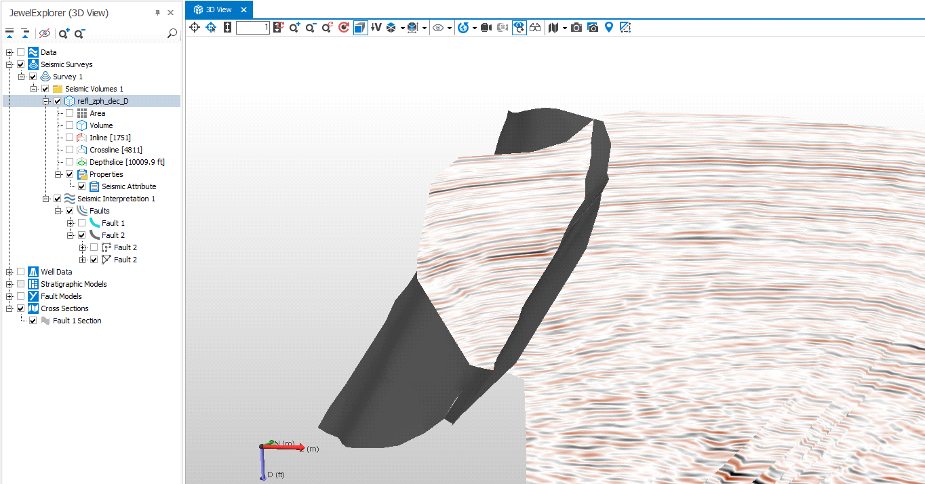Screen dimensions: 925x484
Task: Expand the Well Data tree node
Action: coord(9,272)
